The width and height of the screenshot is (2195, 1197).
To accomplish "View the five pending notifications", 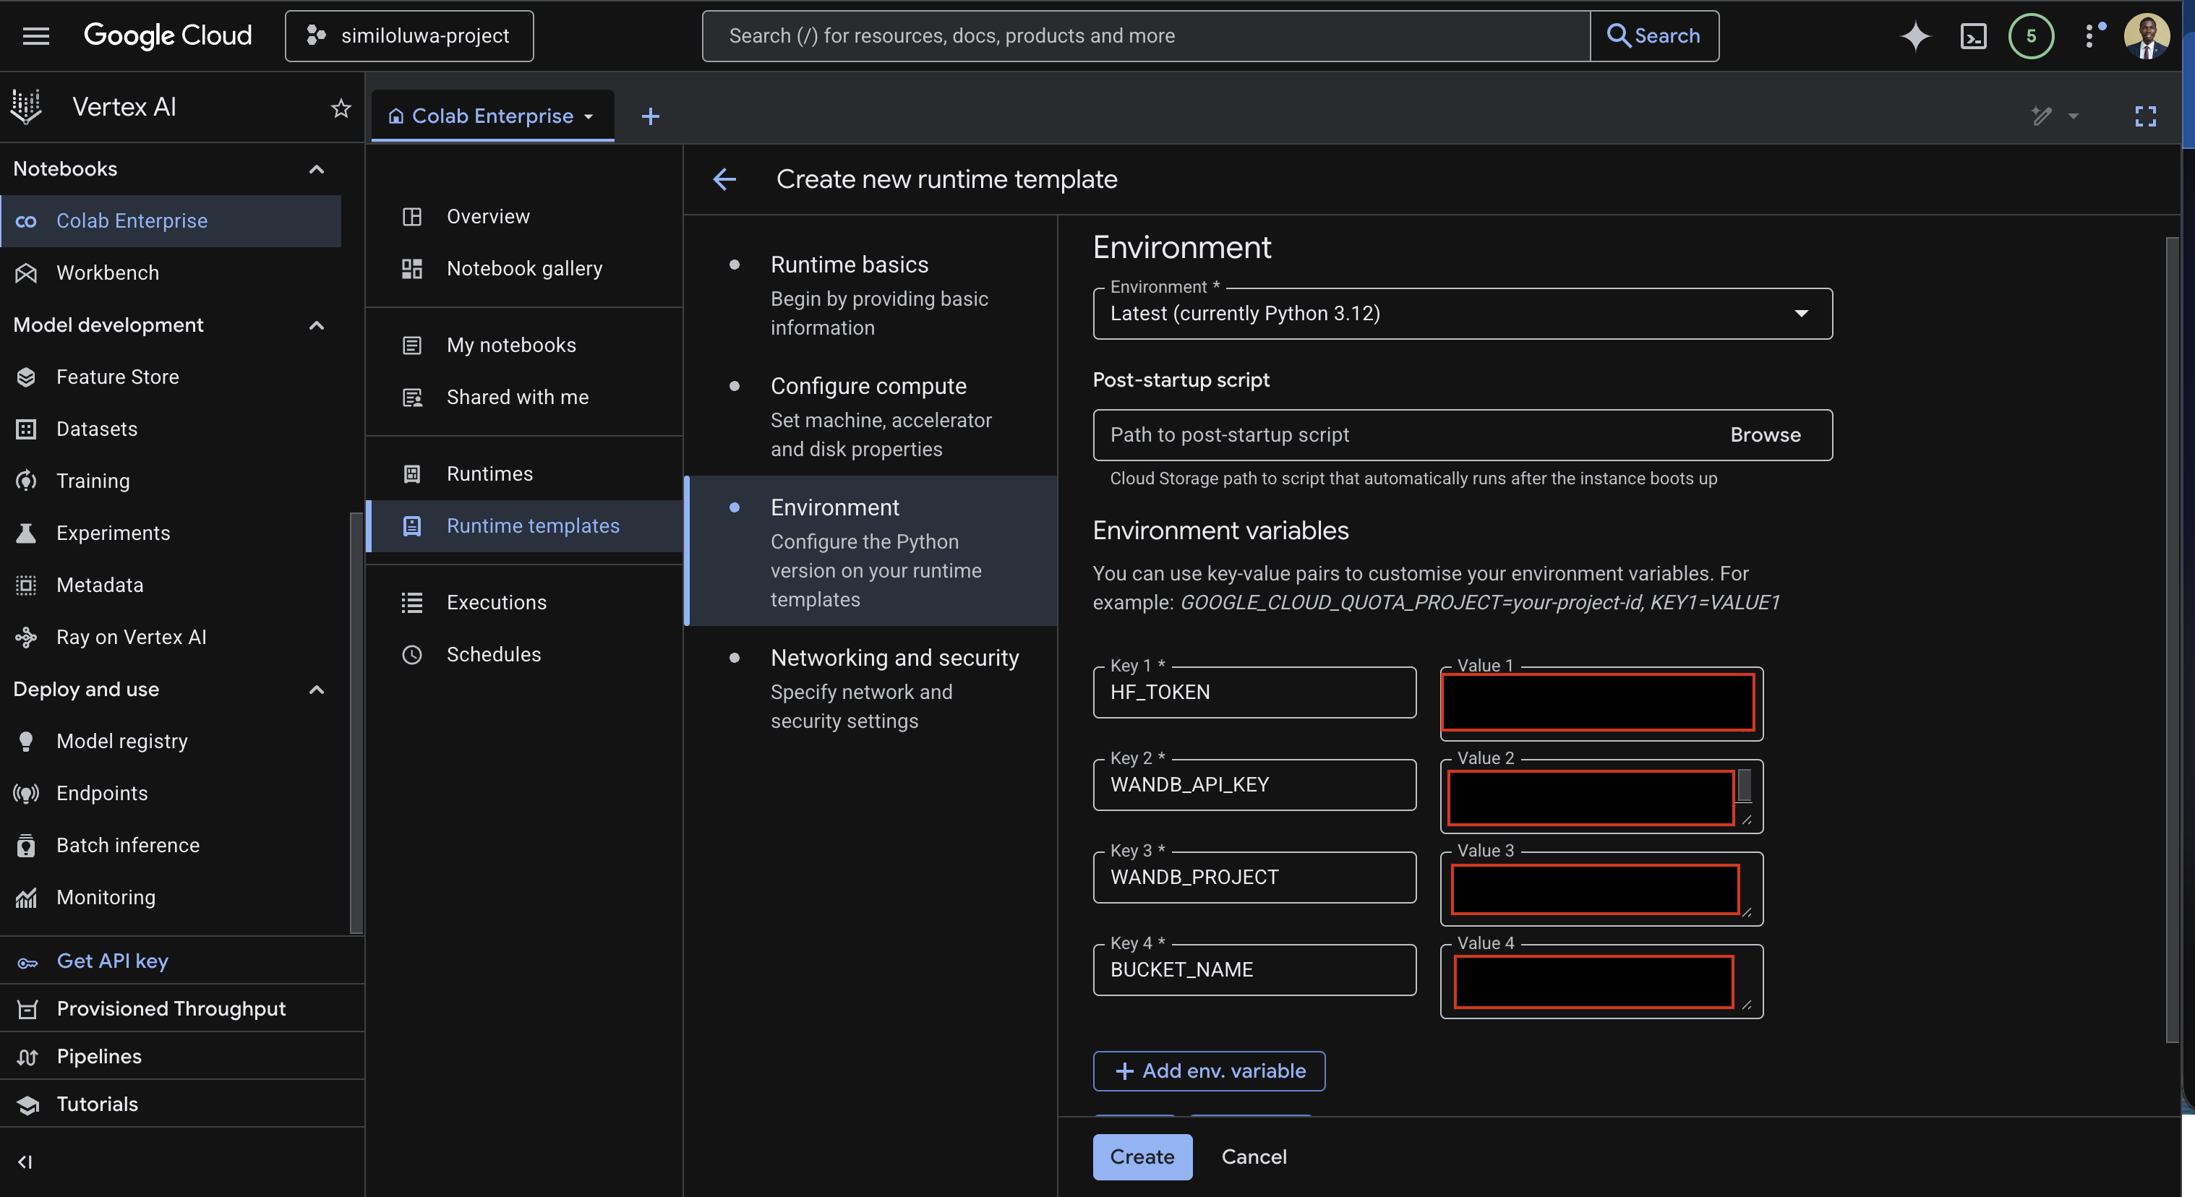I will 2032,36.
